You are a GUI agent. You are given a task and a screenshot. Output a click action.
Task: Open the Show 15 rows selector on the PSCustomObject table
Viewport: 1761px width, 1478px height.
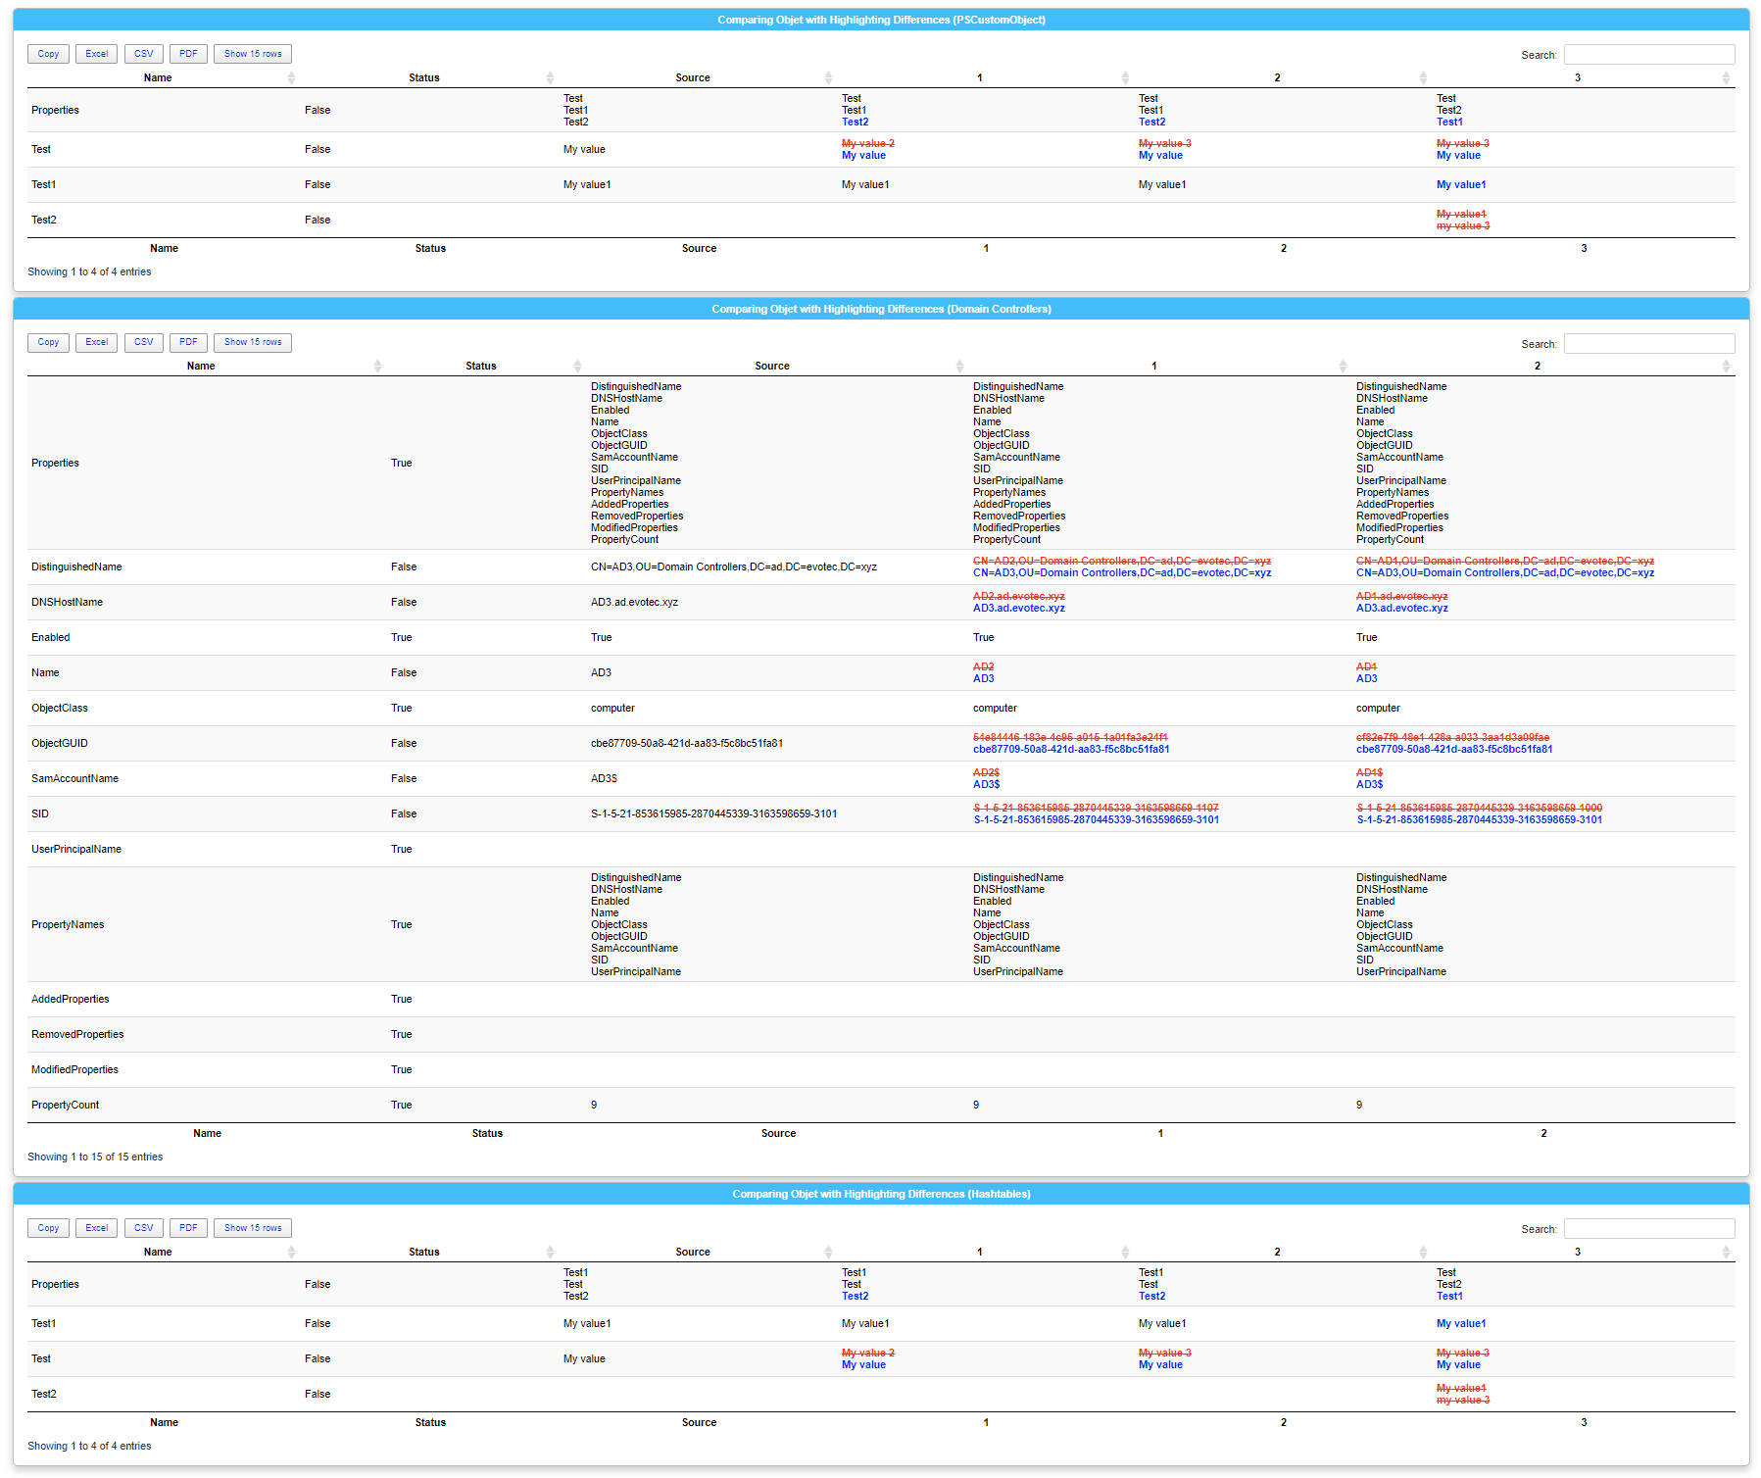(252, 54)
